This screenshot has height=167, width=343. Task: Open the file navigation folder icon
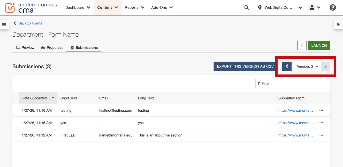4,24
